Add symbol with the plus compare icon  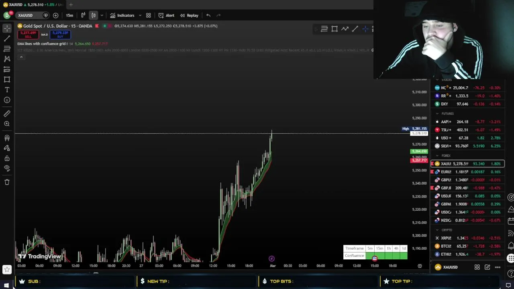point(55,15)
